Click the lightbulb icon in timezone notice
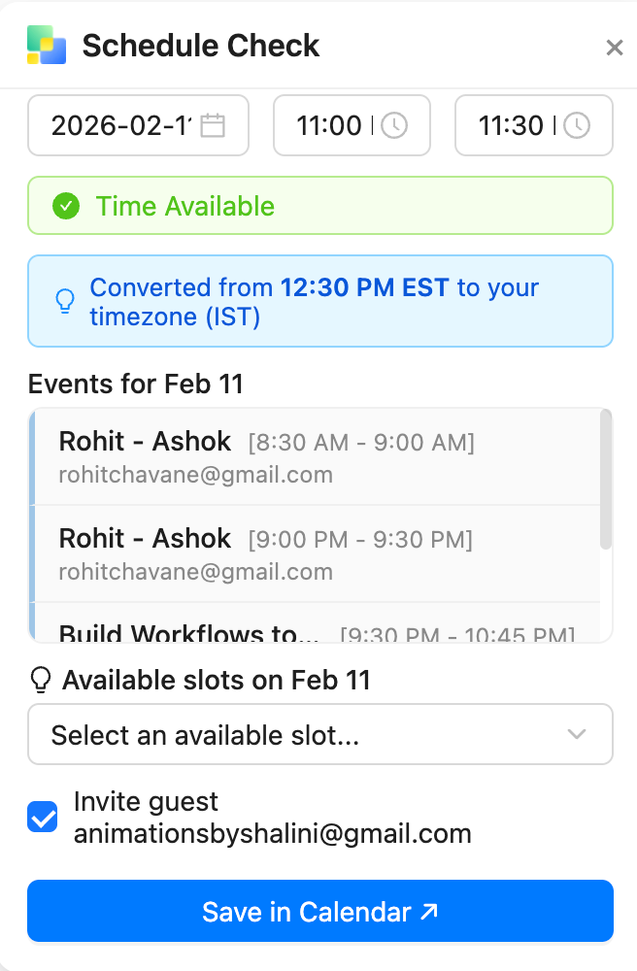 pyautogui.click(x=65, y=301)
